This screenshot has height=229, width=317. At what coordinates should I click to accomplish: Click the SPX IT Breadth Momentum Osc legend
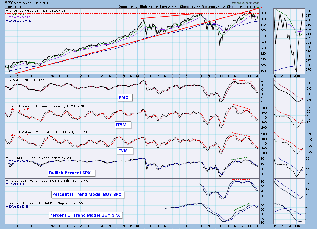click(x=46, y=106)
